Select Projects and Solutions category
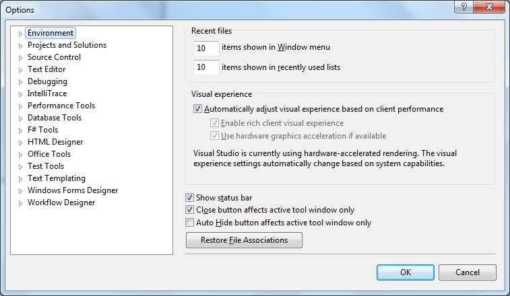This screenshot has width=510, height=296. click(67, 45)
